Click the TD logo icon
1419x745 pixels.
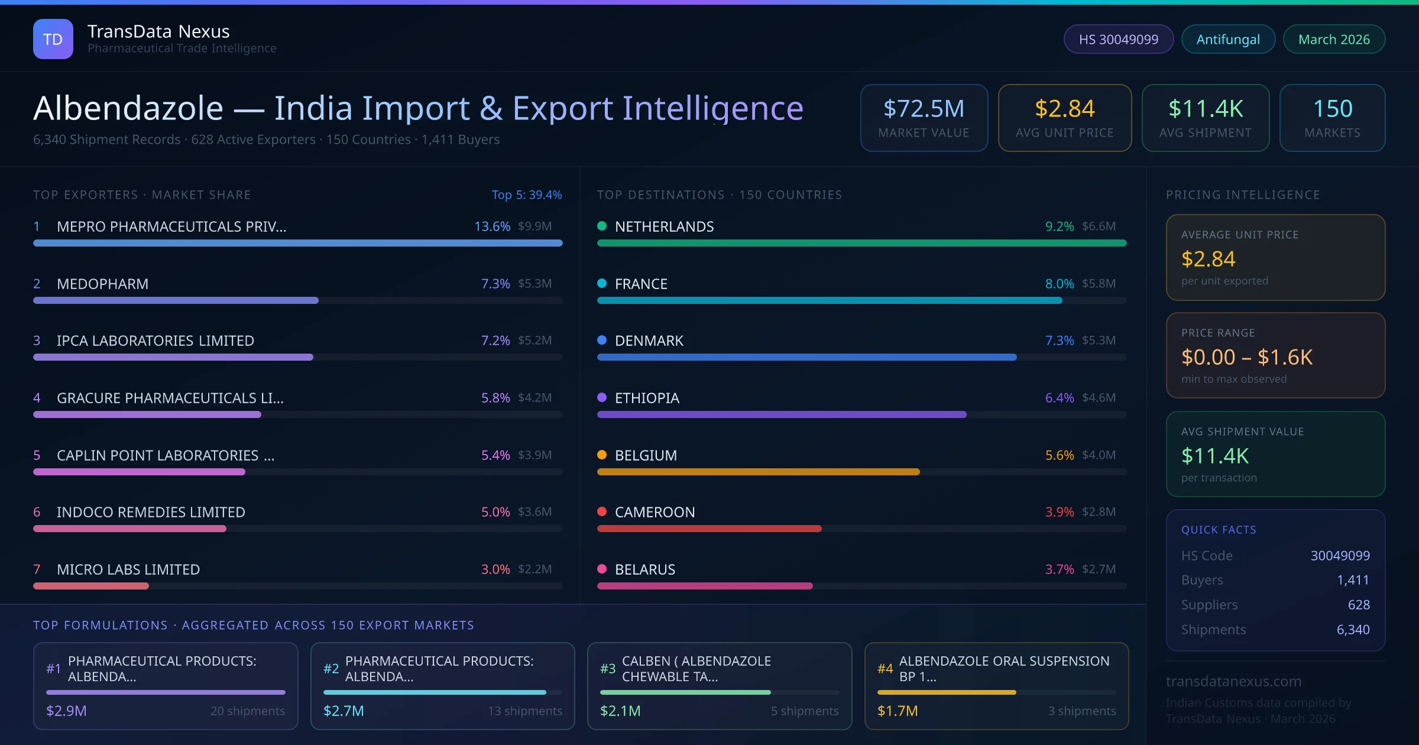(53, 39)
